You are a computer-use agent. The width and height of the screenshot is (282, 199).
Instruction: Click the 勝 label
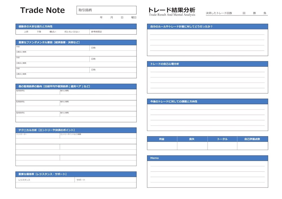coord(254,13)
